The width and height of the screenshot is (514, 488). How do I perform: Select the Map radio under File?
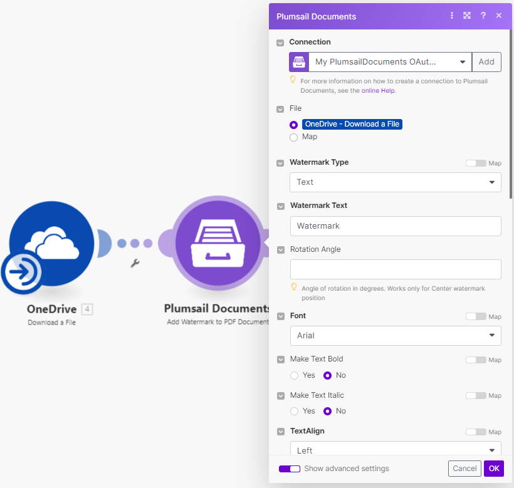(x=294, y=137)
